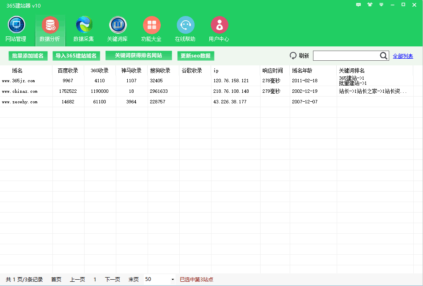Click the keyword ranking 站长->1站长之家 cell
423x286 pixels.
373,91
